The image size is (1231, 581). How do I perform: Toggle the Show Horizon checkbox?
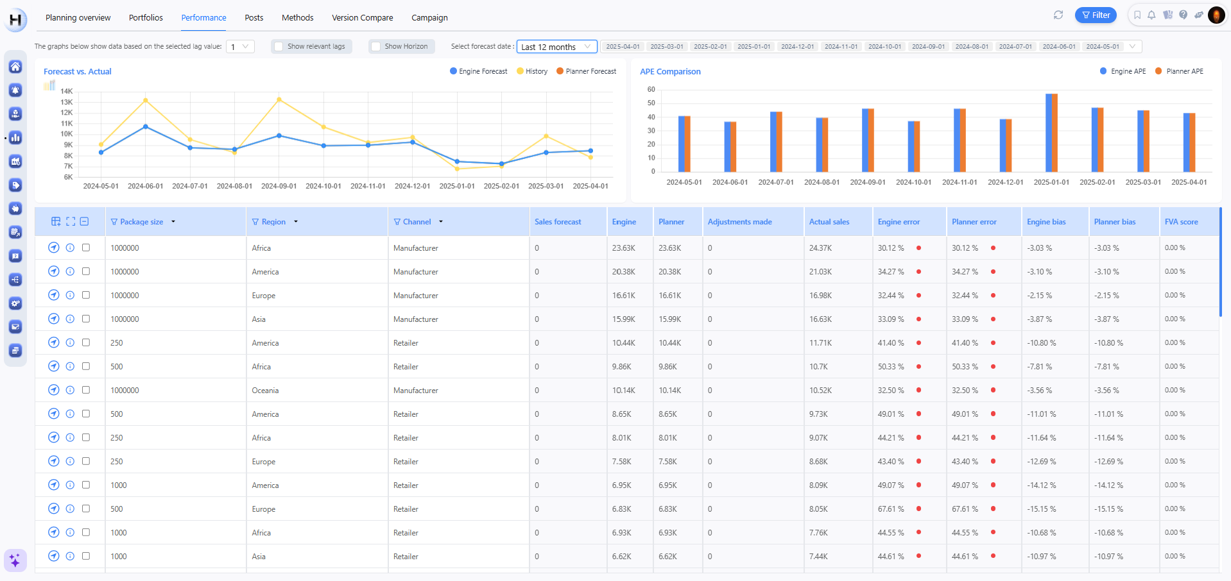[376, 46]
